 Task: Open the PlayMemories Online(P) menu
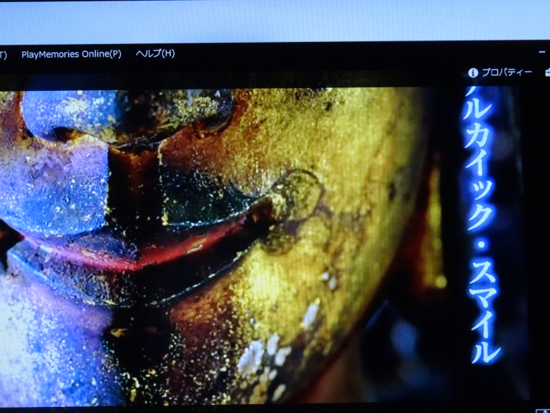click(71, 54)
